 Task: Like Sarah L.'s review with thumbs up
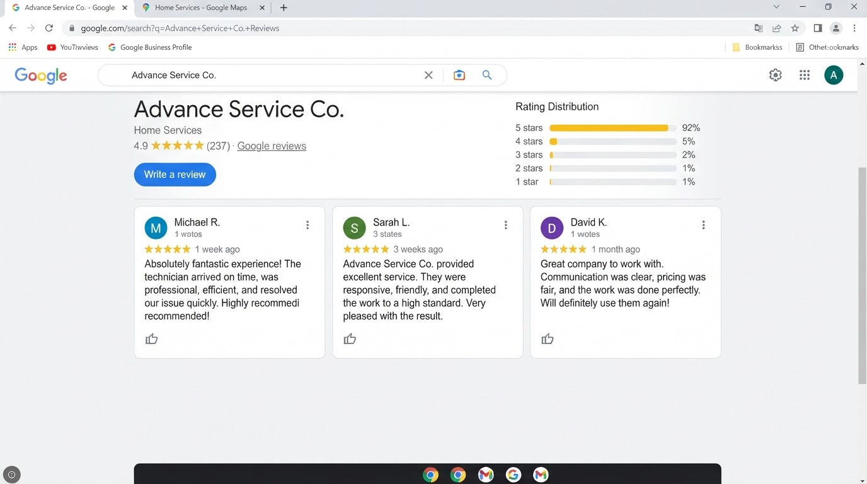tap(350, 339)
